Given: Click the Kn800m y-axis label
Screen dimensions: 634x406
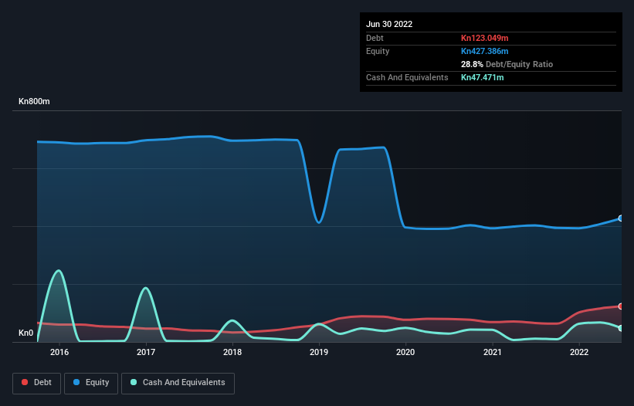Looking at the screenshot, I should [34, 101].
